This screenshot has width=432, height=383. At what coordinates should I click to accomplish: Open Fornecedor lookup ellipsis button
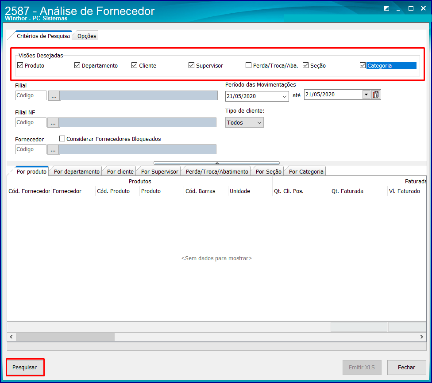pyautogui.click(x=53, y=150)
